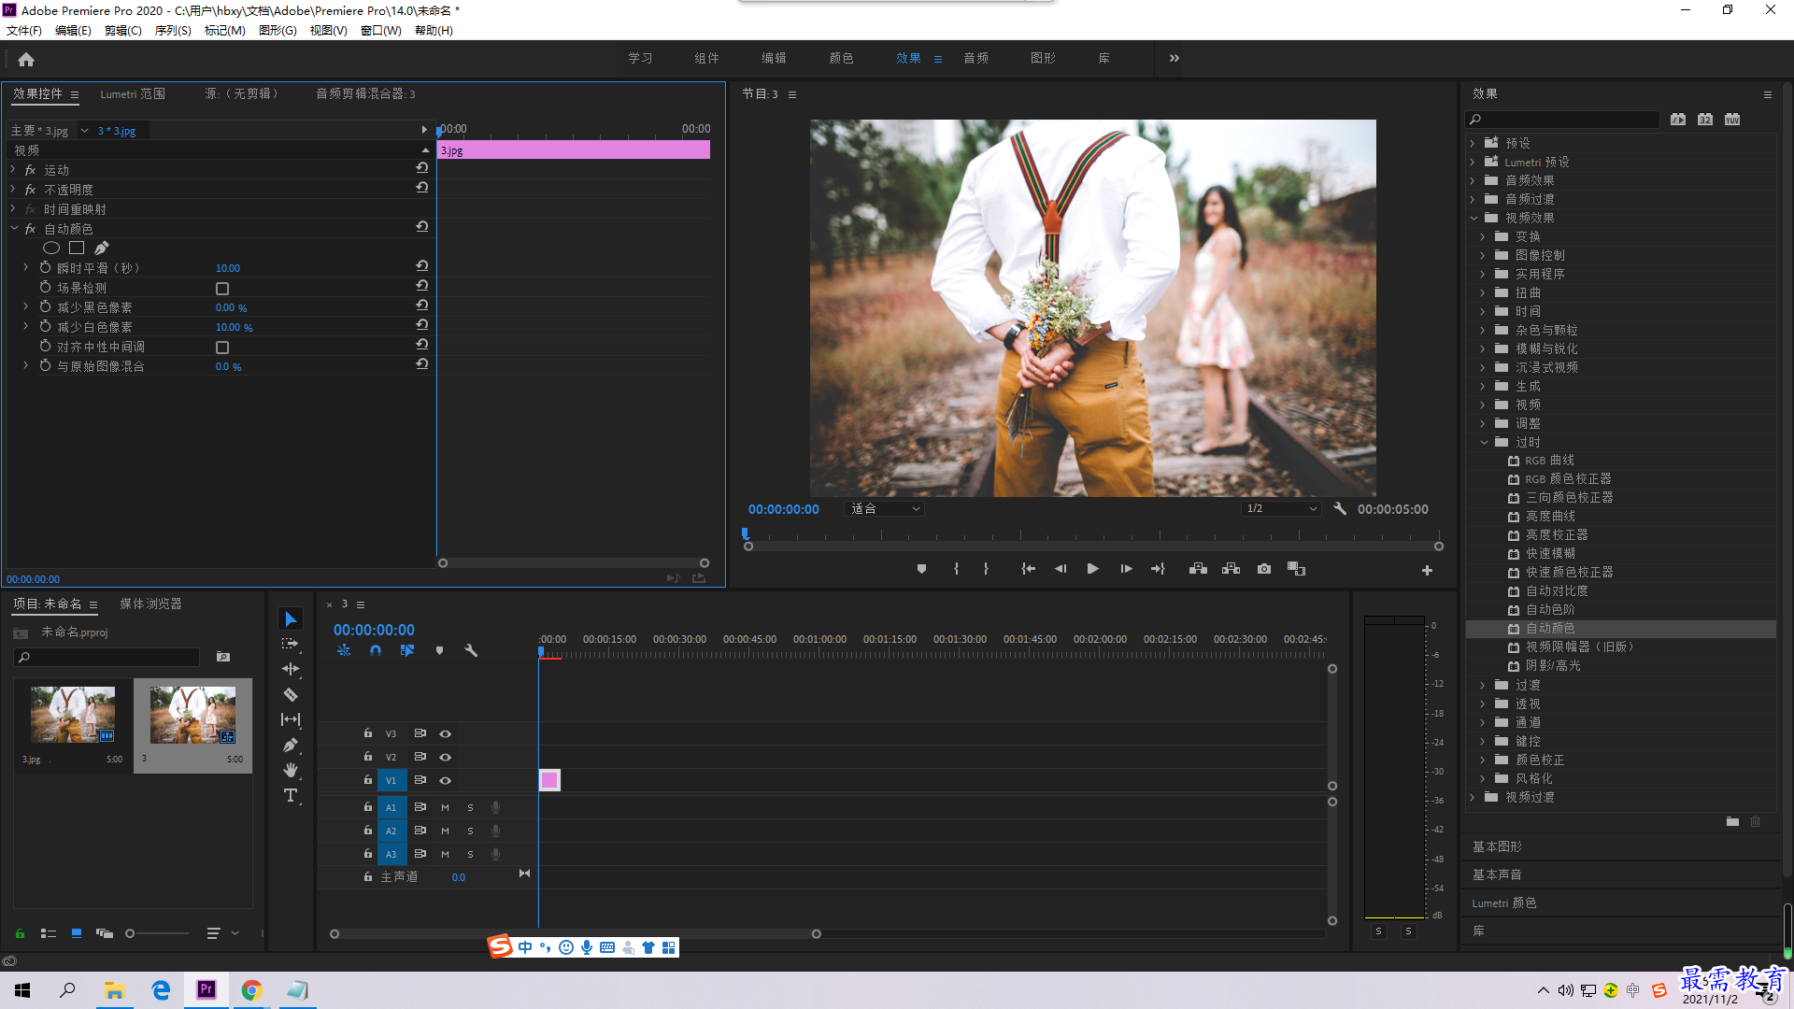
Task: Step back one frame in program monitor
Action: coord(1061,569)
